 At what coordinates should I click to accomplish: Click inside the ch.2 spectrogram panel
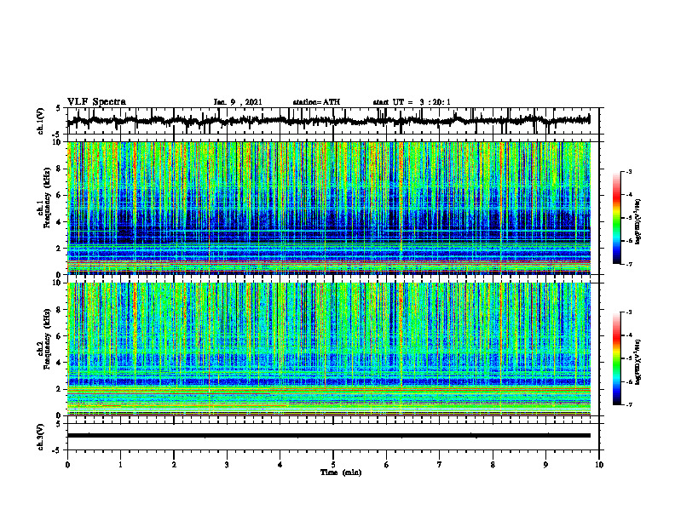328,349
